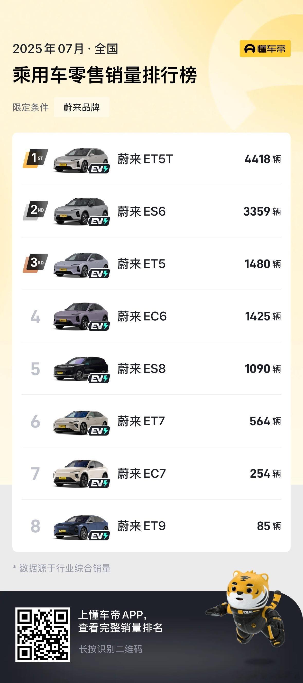The image size is (303, 683).
Task: Click the EV badge on 蔚来 ET9
Action: pyautogui.click(x=99, y=536)
